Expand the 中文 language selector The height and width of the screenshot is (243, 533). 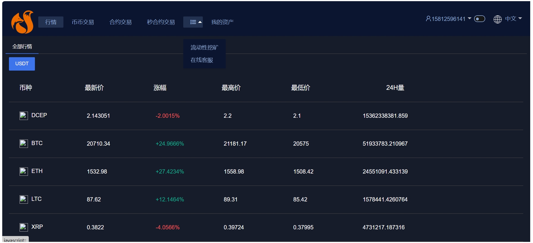click(x=513, y=19)
